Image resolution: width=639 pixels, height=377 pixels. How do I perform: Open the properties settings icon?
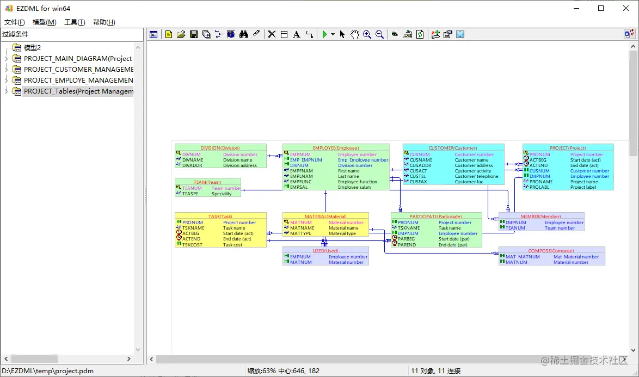click(x=448, y=35)
